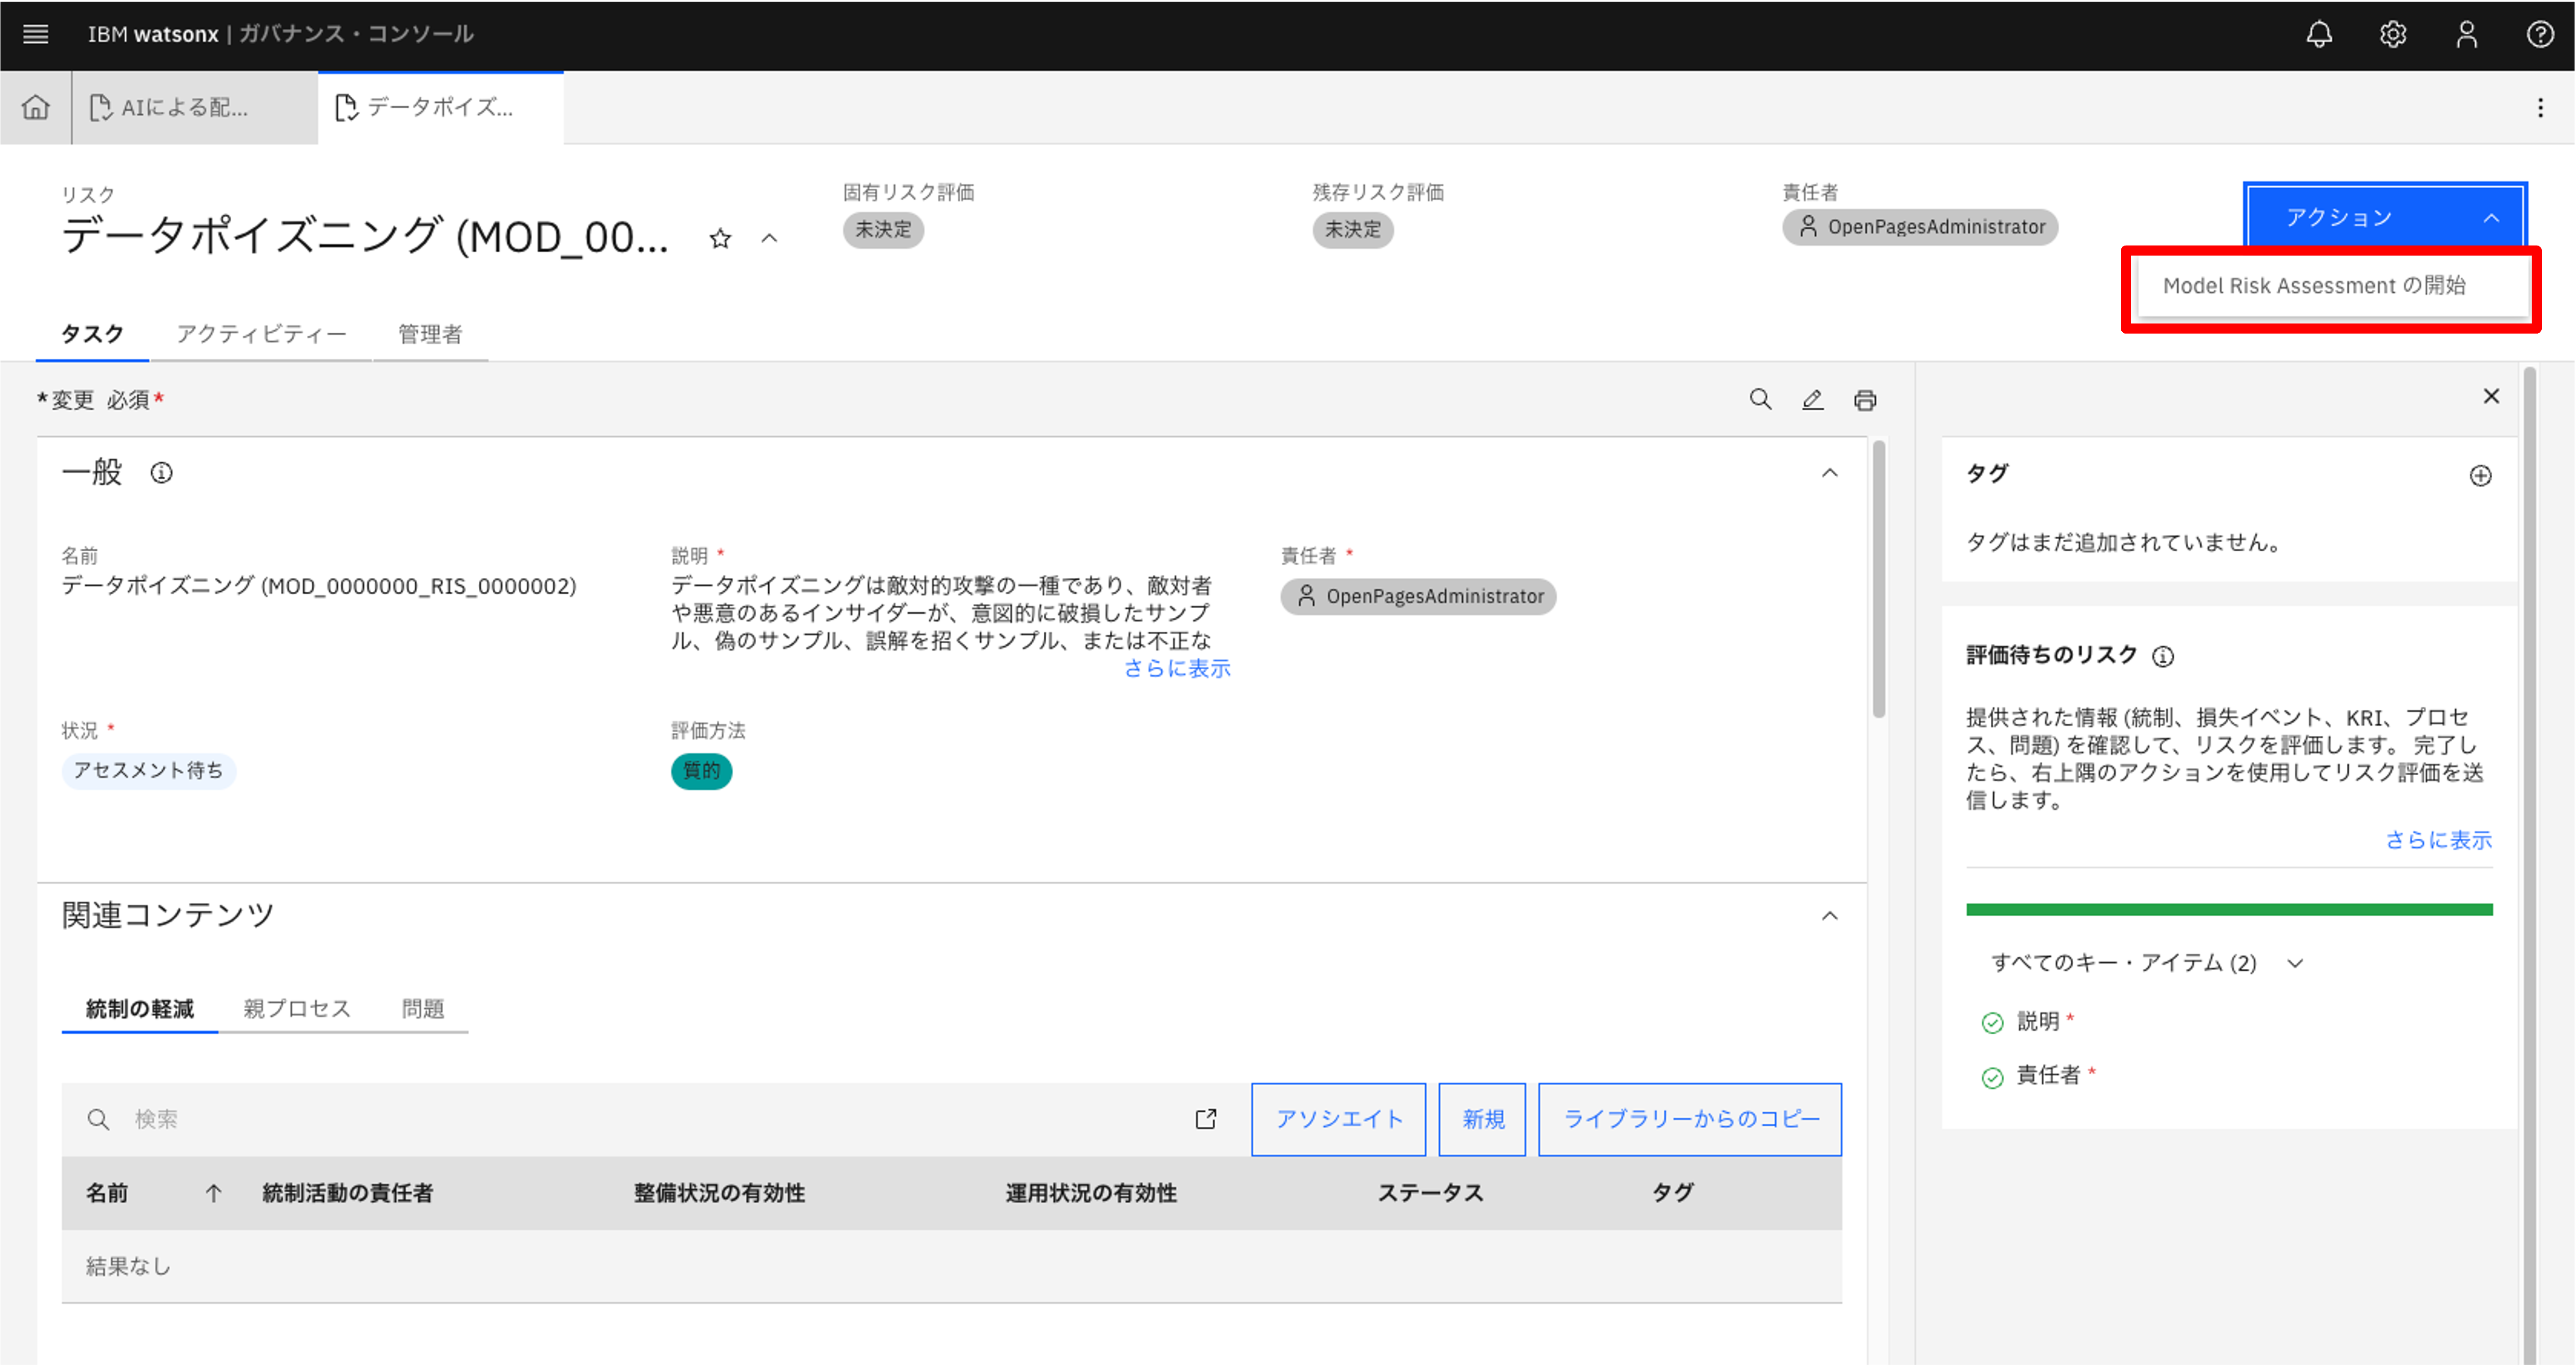The height and width of the screenshot is (1366, 2576).
Task: Toggle the favorite star for this risk
Action: pyautogui.click(x=720, y=239)
